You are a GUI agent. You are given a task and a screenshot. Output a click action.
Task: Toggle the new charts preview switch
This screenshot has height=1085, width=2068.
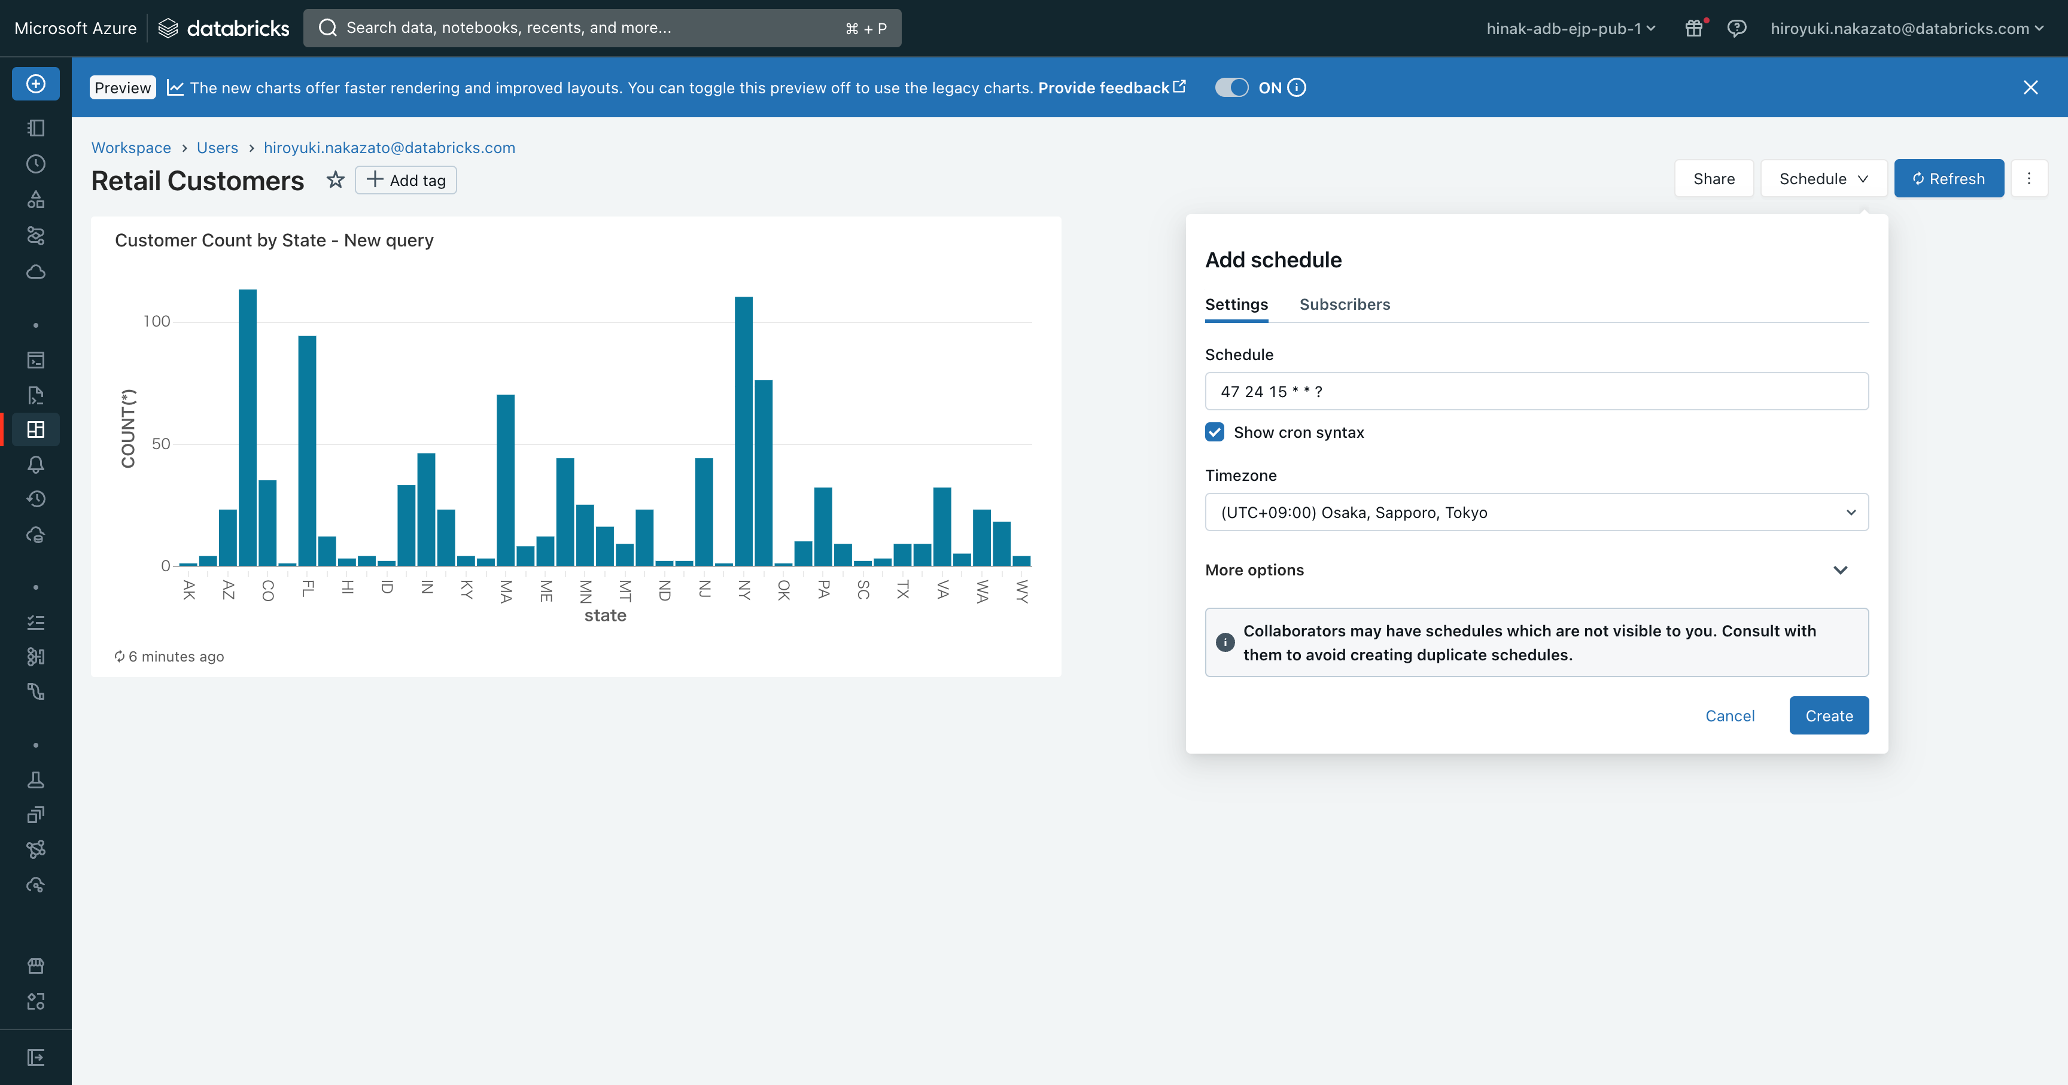(1231, 87)
